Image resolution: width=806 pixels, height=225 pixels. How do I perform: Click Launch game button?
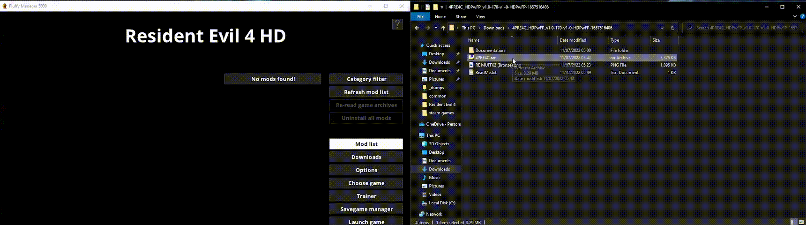tap(366, 221)
